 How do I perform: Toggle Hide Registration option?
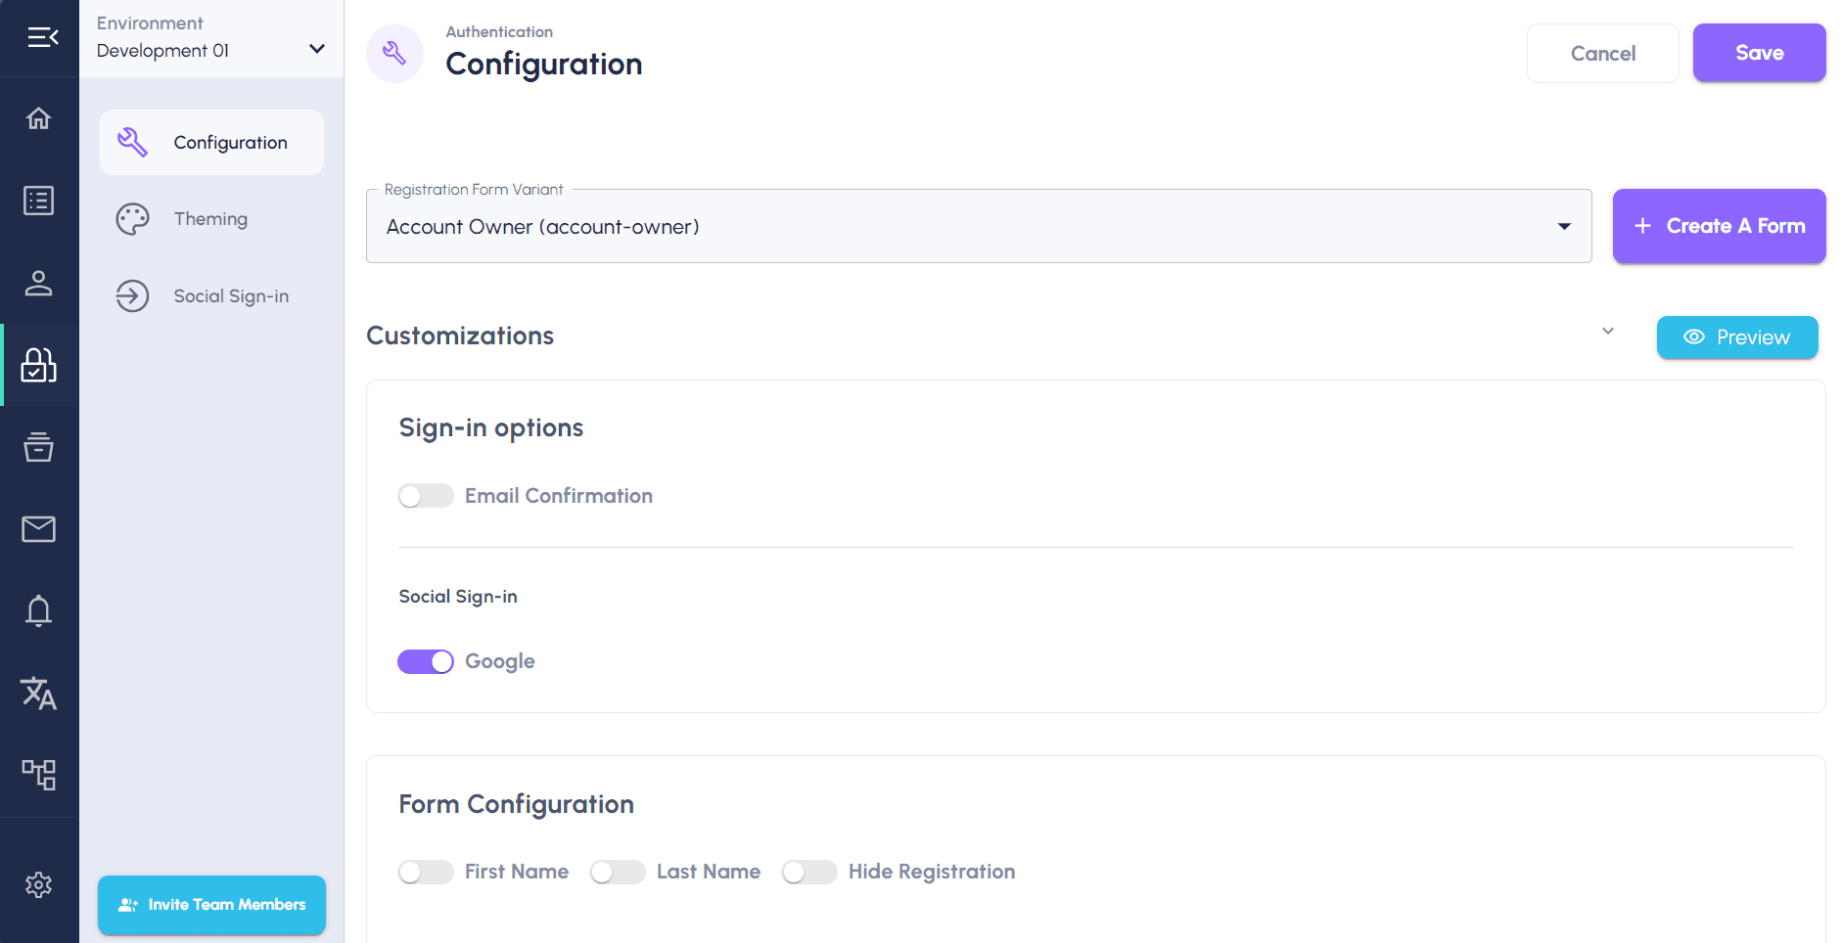point(809,872)
